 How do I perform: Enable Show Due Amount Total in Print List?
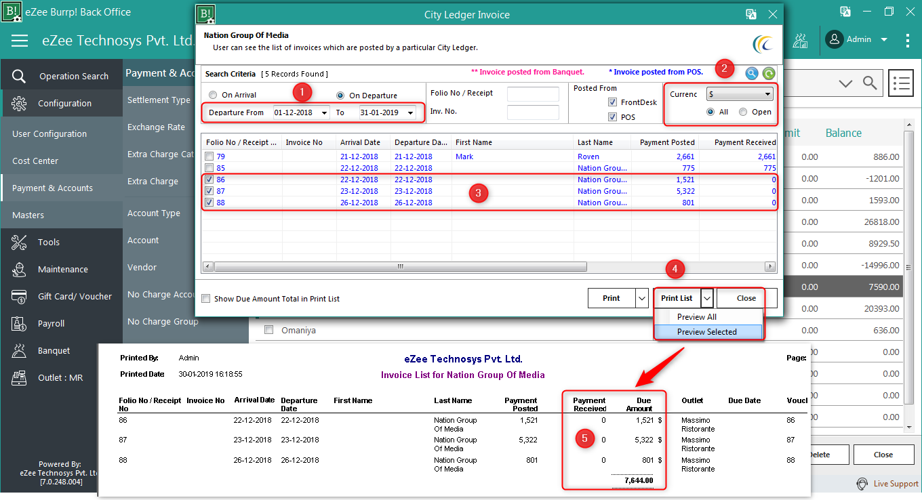tap(206, 298)
